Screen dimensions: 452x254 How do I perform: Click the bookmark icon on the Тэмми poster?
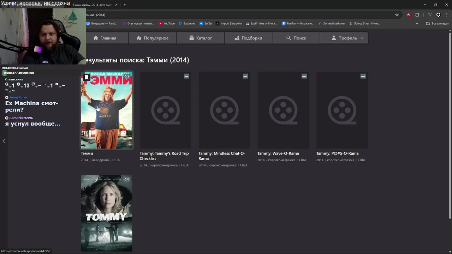87,77
